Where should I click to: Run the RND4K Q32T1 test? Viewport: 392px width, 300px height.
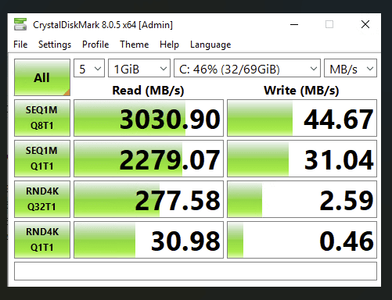(42, 199)
